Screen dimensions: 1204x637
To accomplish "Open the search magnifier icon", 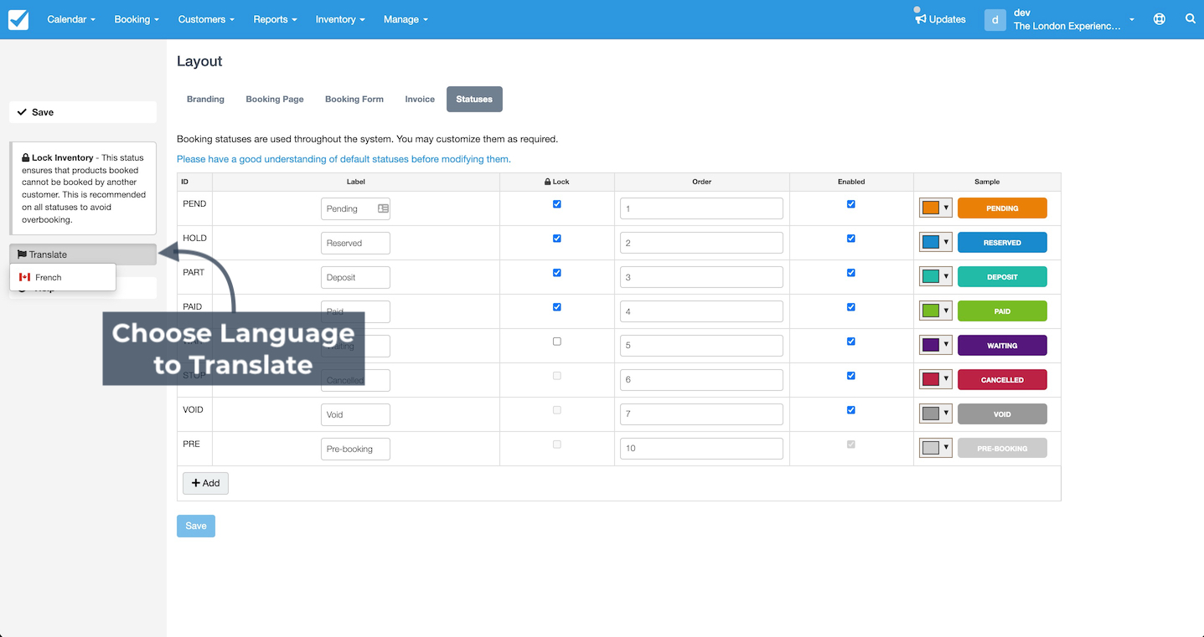I will pyautogui.click(x=1190, y=18).
